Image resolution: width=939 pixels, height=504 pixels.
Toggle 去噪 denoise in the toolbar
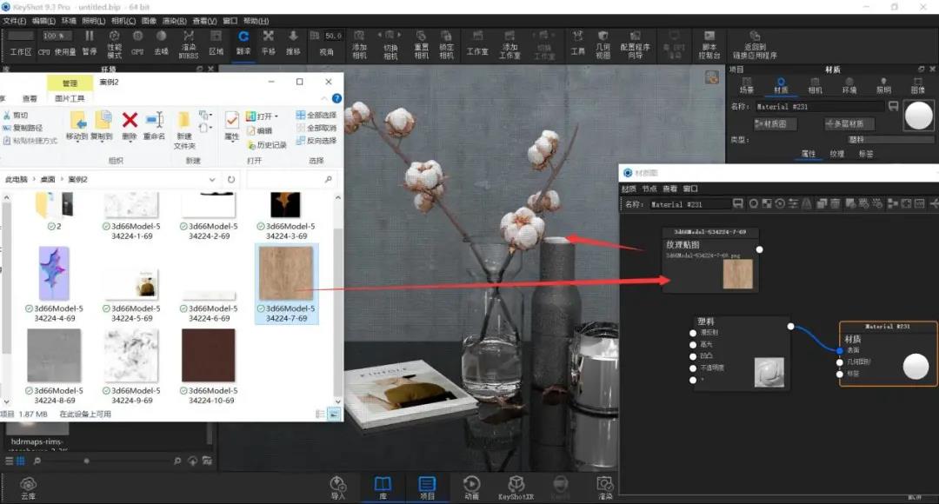click(x=161, y=43)
